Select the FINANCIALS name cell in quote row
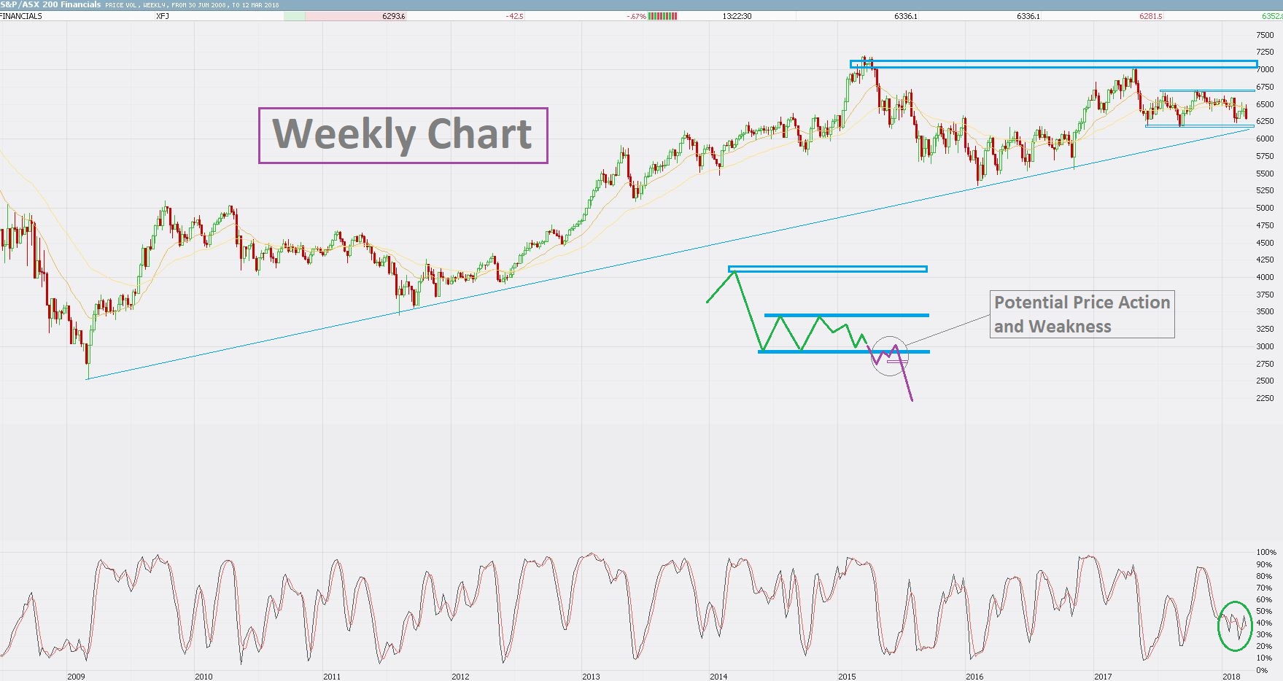The height and width of the screenshot is (681, 1283). tap(21, 16)
